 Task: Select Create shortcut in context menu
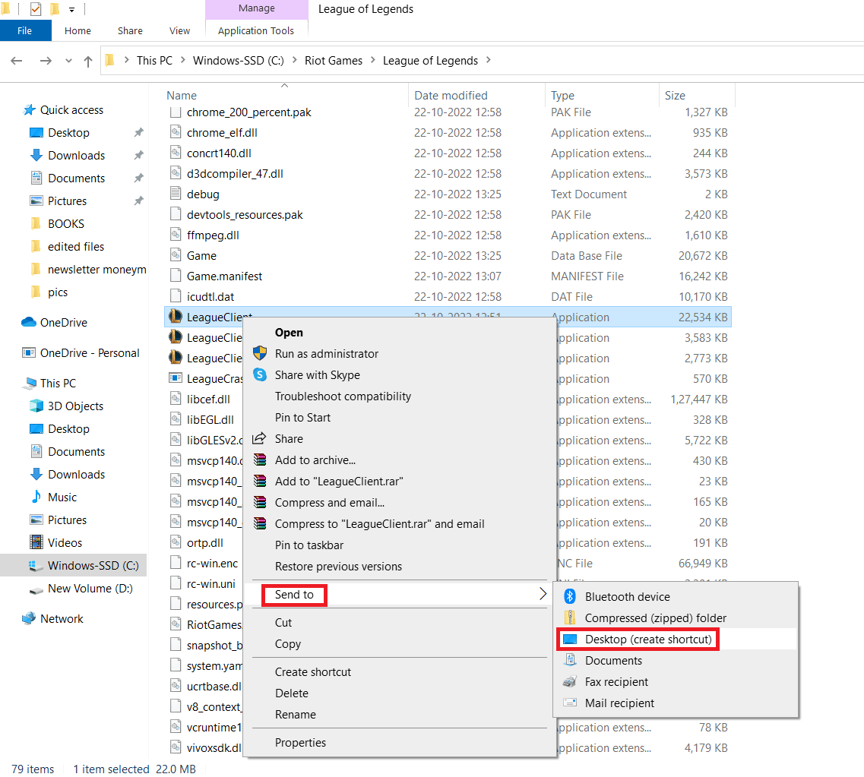click(313, 672)
